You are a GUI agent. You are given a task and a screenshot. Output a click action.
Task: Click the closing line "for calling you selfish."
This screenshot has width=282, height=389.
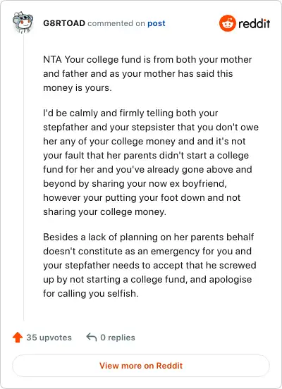91,293
